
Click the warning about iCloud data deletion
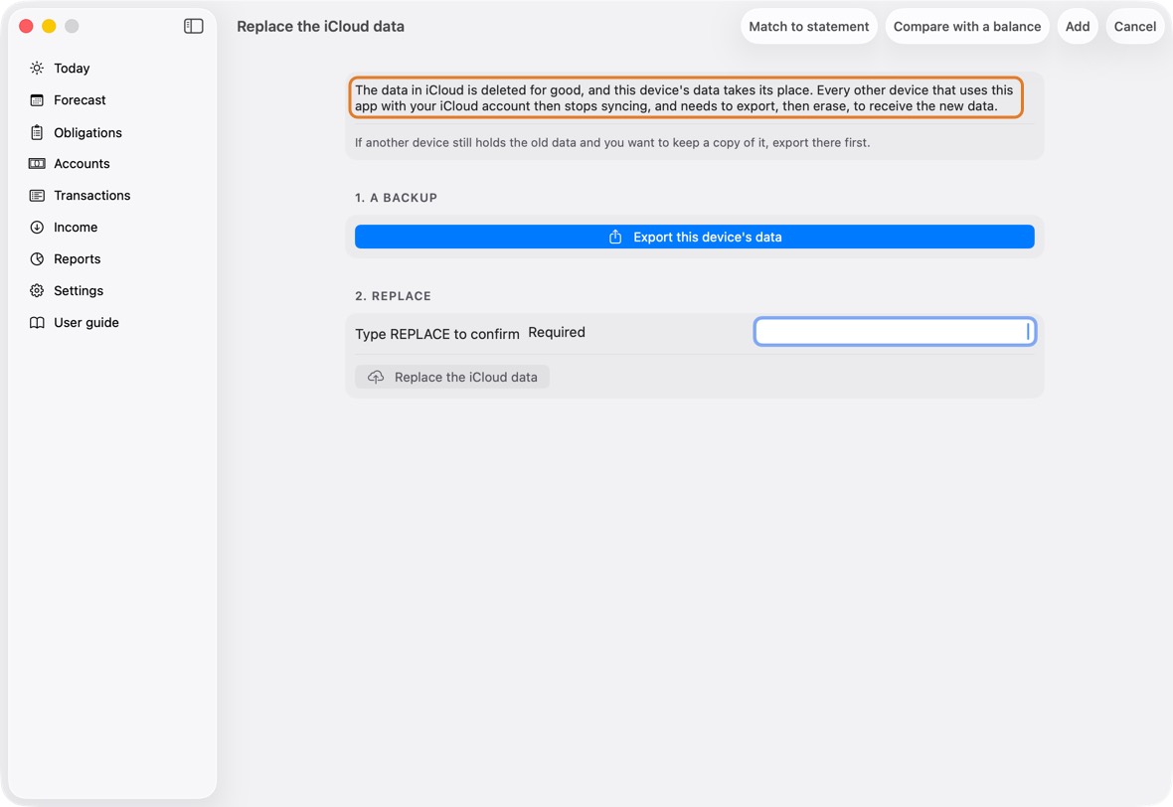685,98
